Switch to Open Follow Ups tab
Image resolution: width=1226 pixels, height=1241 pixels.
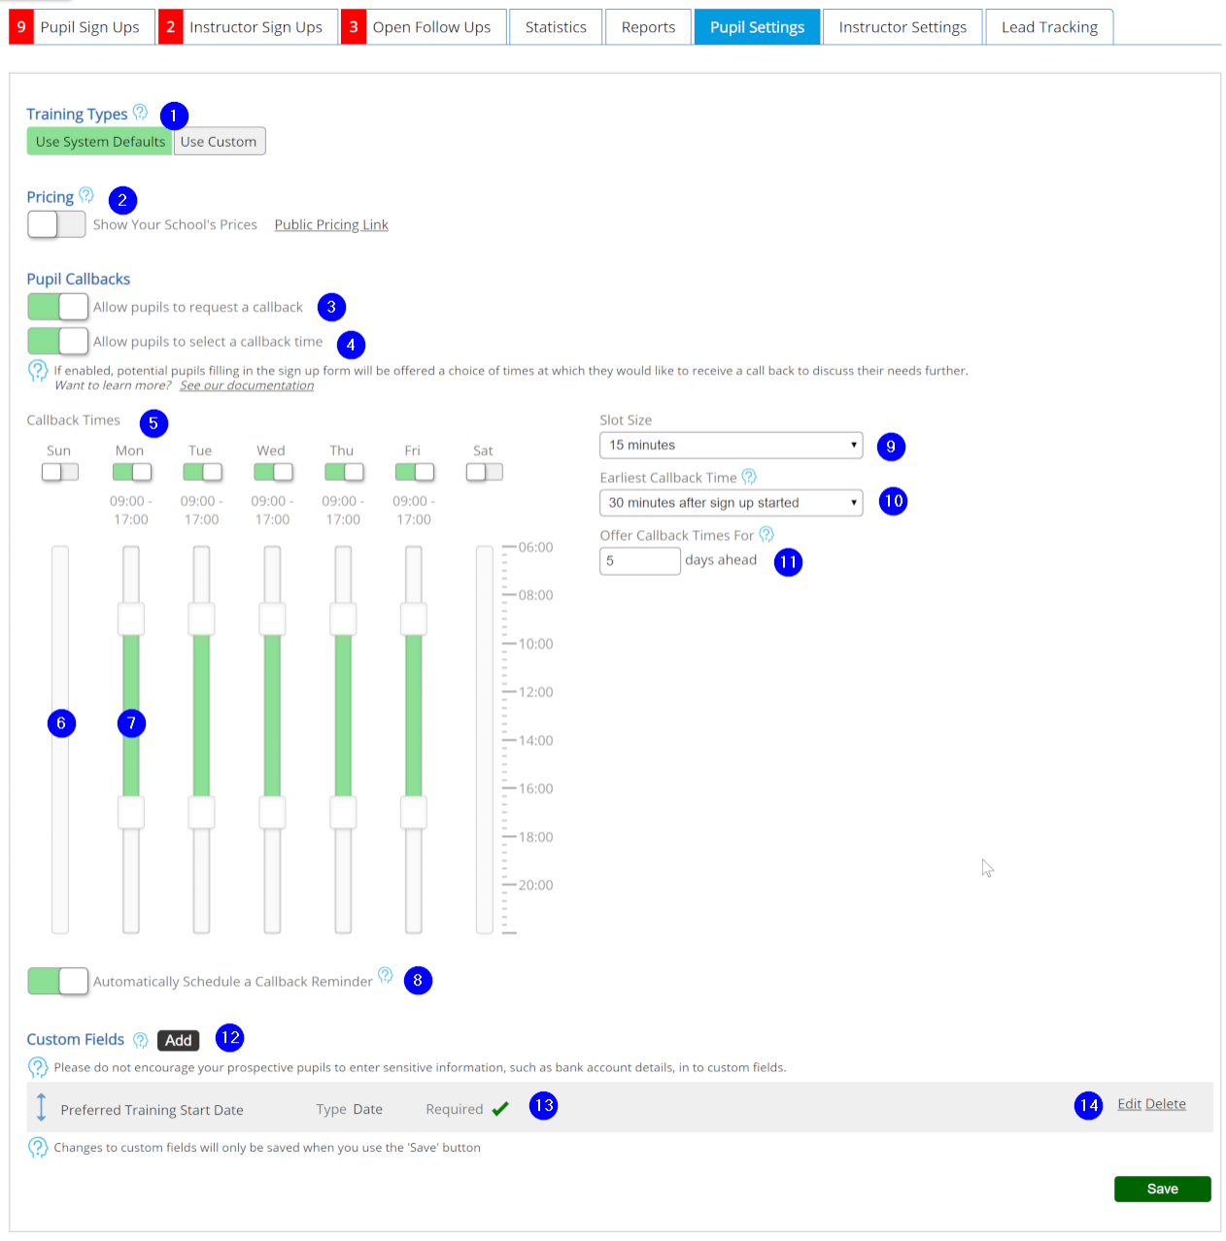[425, 27]
